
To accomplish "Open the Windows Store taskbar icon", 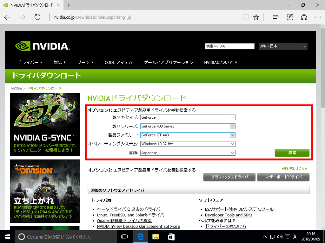I will [171, 236].
